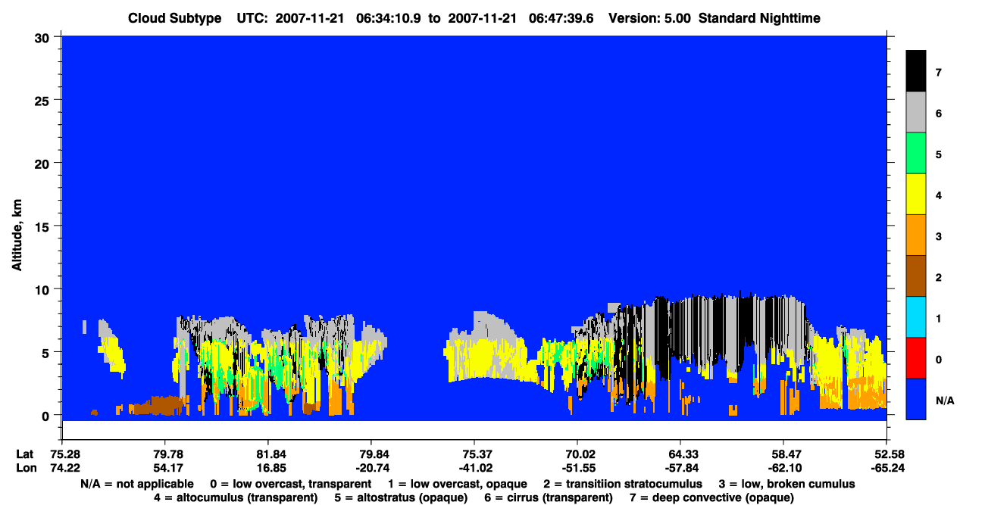Viewport: 985px width, 505px height.
Task: Click longitude value 54.17
Action: pos(164,468)
